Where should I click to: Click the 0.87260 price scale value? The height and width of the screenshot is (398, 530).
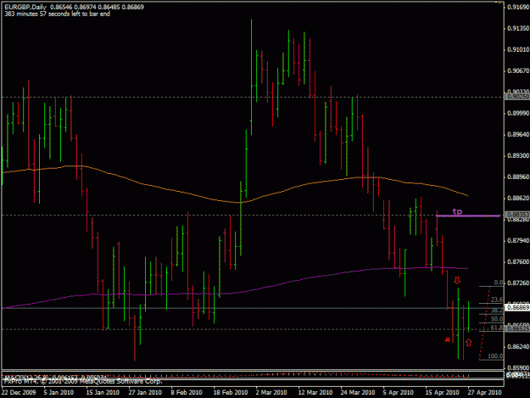(518, 283)
